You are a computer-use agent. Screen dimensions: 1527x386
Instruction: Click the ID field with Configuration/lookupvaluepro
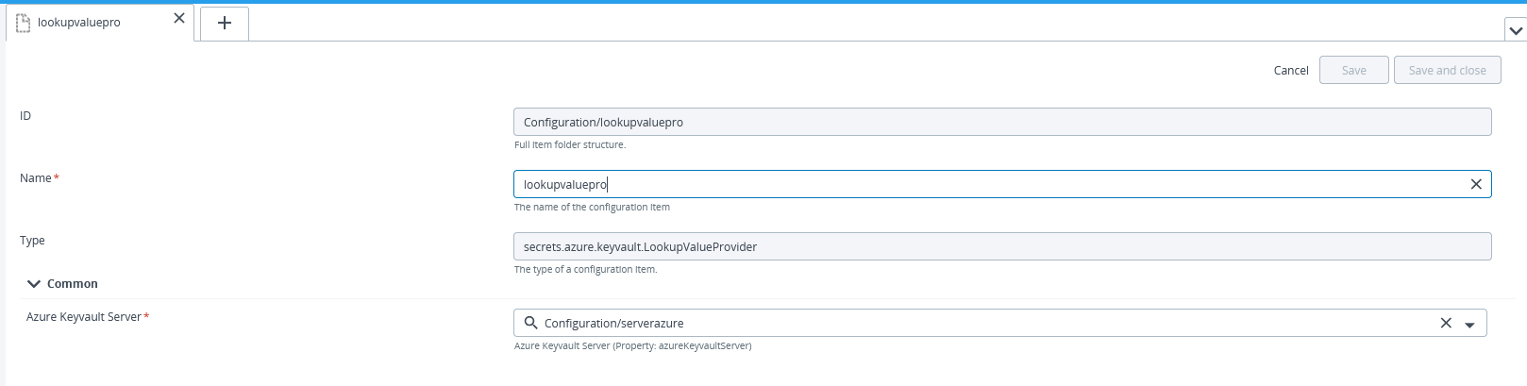click(1001, 123)
